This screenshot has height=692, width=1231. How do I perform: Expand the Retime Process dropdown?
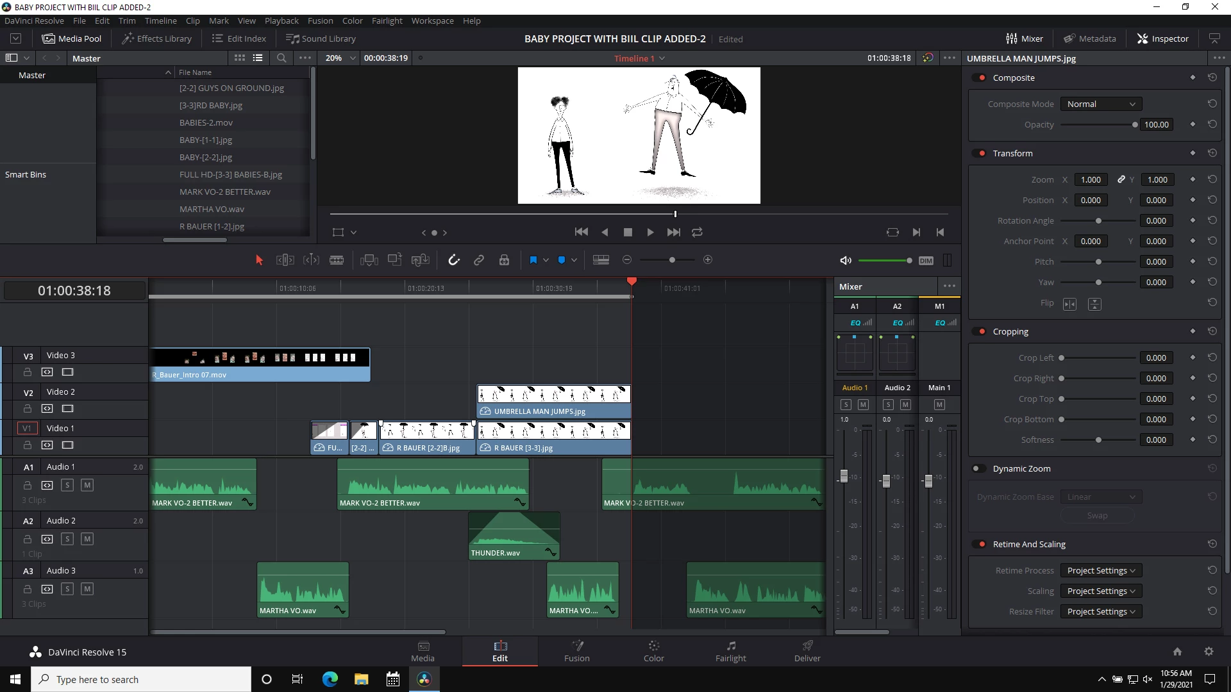pyautogui.click(x=1100, y=570)
